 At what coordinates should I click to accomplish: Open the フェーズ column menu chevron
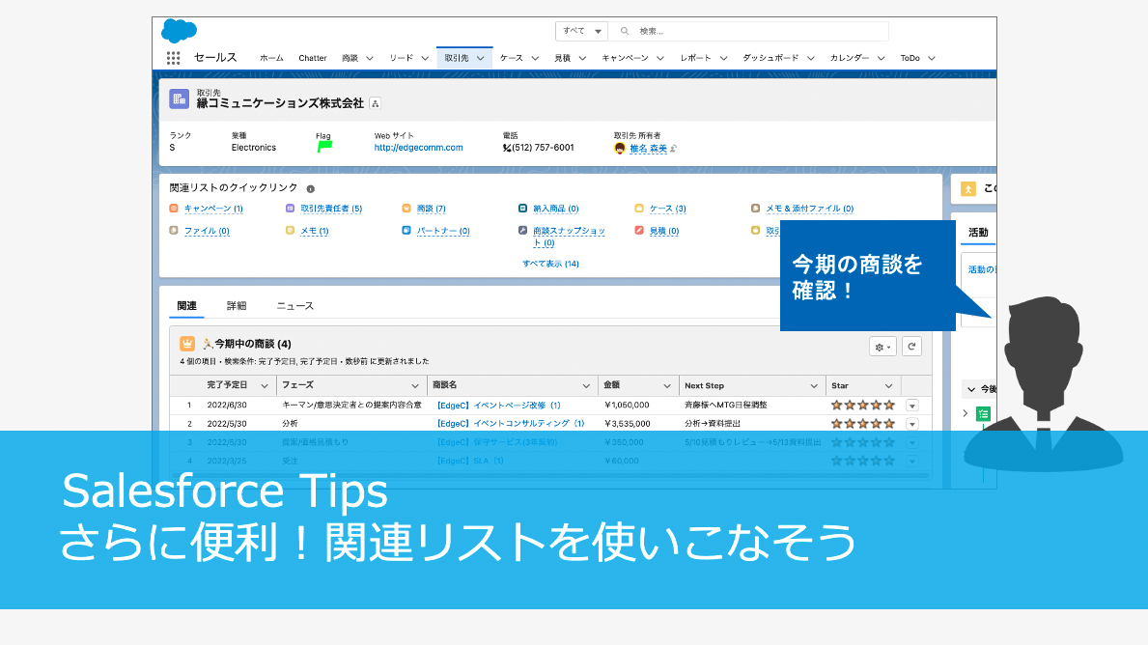point(415,386)
